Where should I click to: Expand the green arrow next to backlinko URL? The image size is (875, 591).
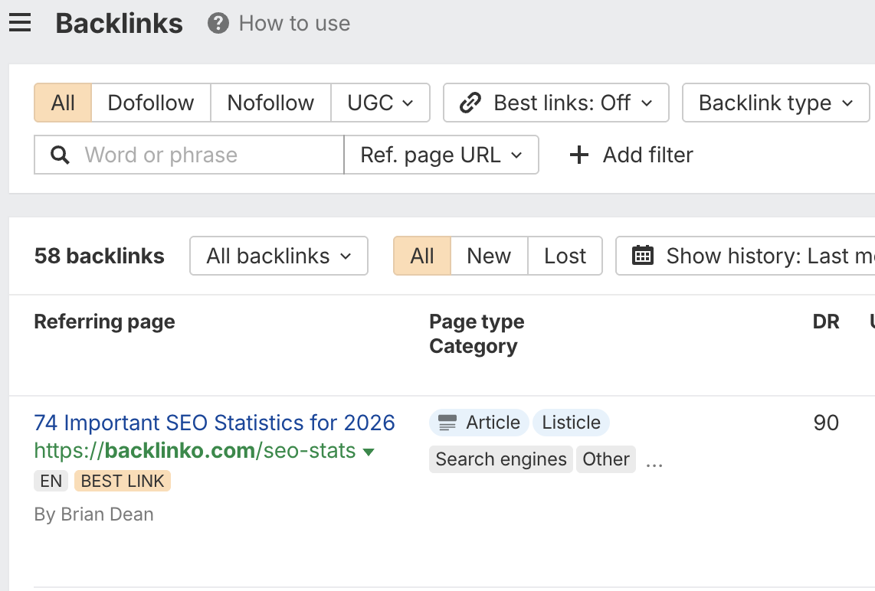click(369, 452)
